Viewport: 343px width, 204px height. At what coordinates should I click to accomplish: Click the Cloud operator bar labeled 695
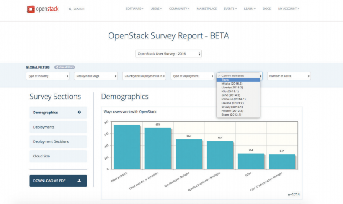click(x=158, y=149)
